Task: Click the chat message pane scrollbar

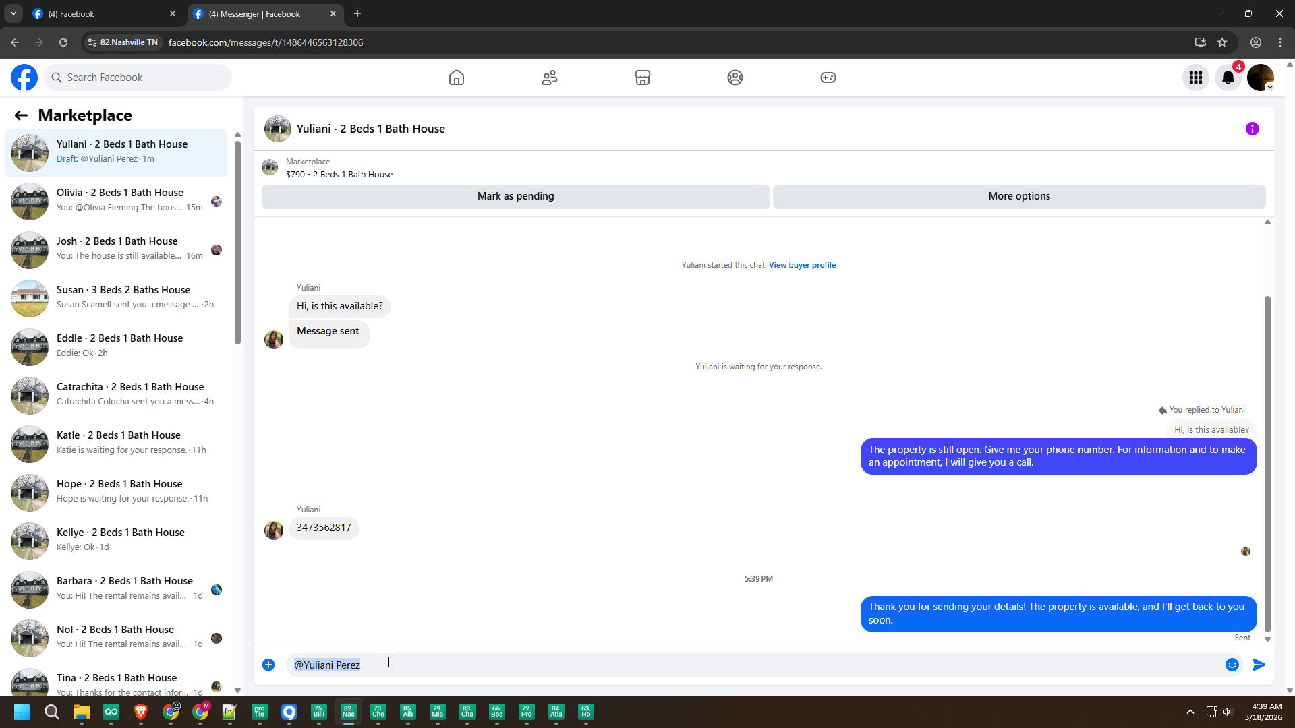Action: (x=1267, y=464)
